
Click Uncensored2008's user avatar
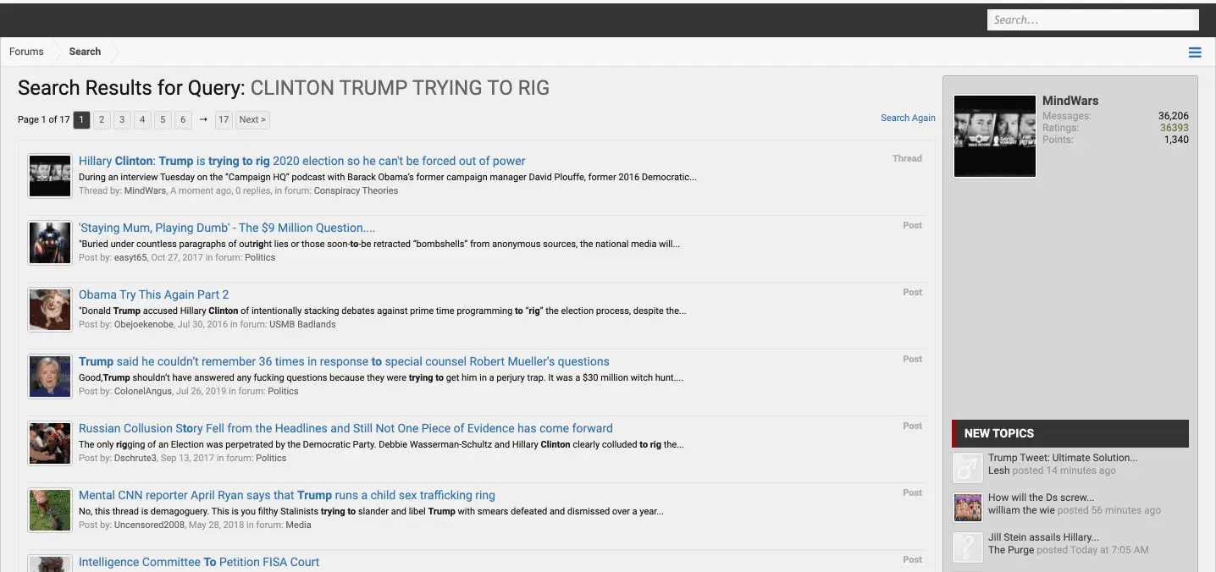(50, 510)
